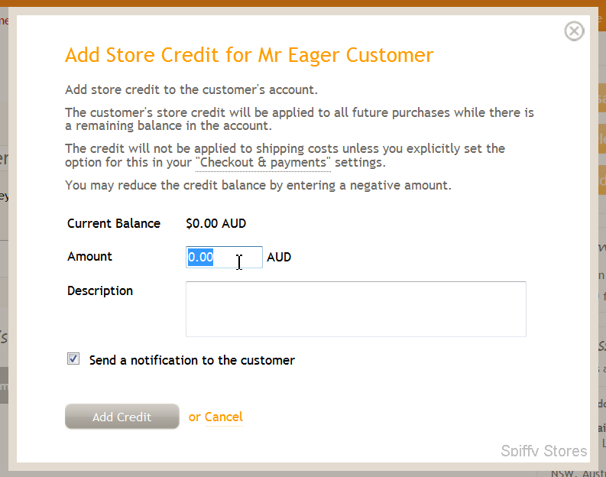Uncheck the customer notification checkbox

(73, 359)
